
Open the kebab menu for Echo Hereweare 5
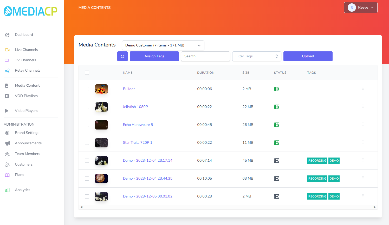[x=363, y=124]
